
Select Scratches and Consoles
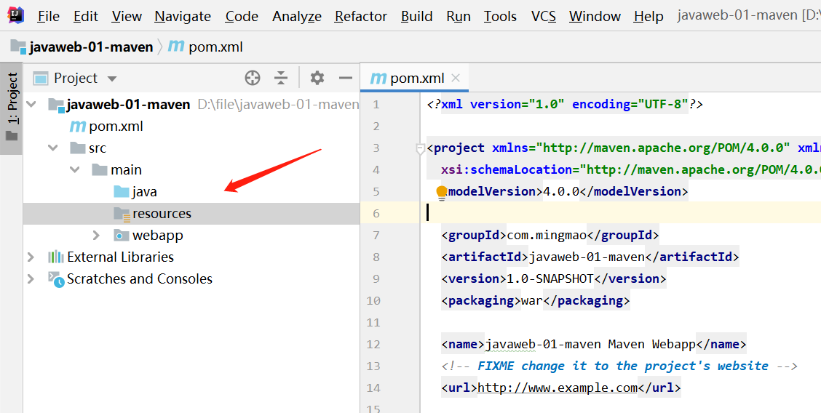[x=140, y=279]
